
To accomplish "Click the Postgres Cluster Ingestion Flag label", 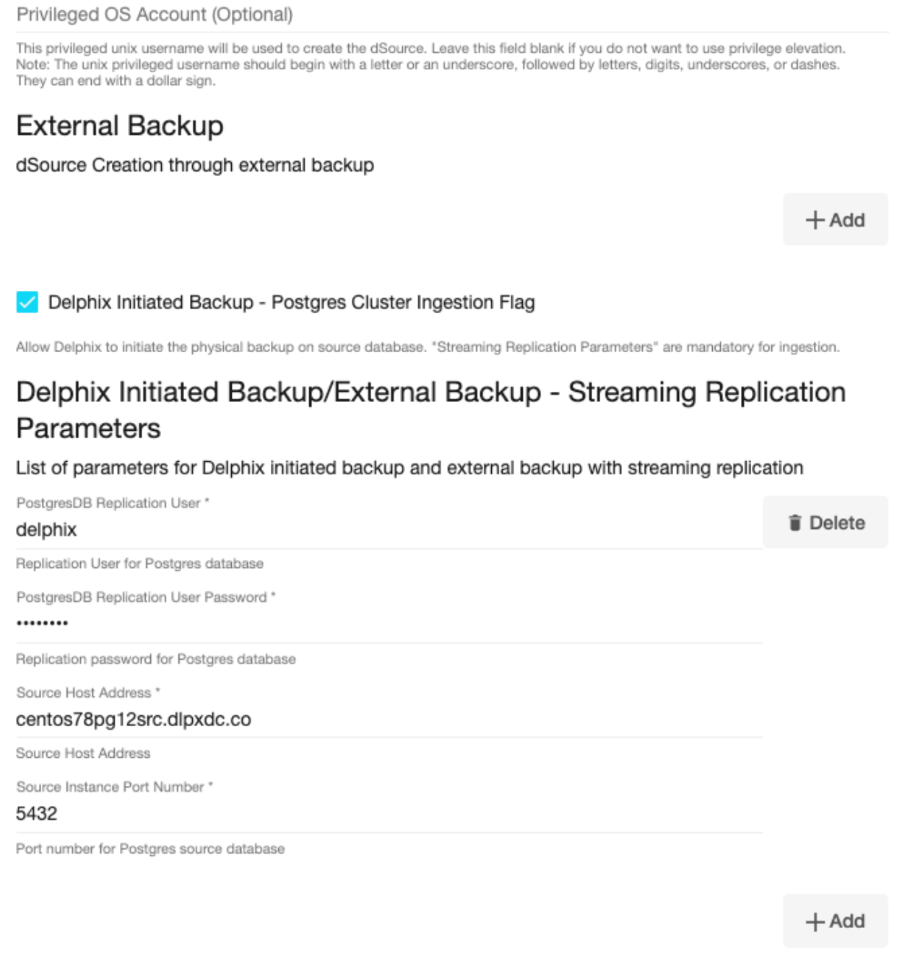I will (x=291, y=302).
